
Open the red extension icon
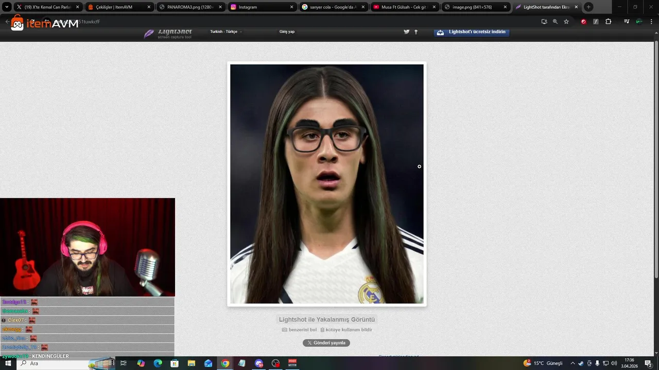pos(583,22)
